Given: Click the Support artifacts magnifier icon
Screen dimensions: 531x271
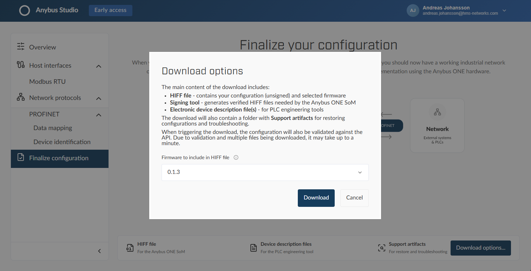Looking at the screenshot, I should [x=382, y=248].
